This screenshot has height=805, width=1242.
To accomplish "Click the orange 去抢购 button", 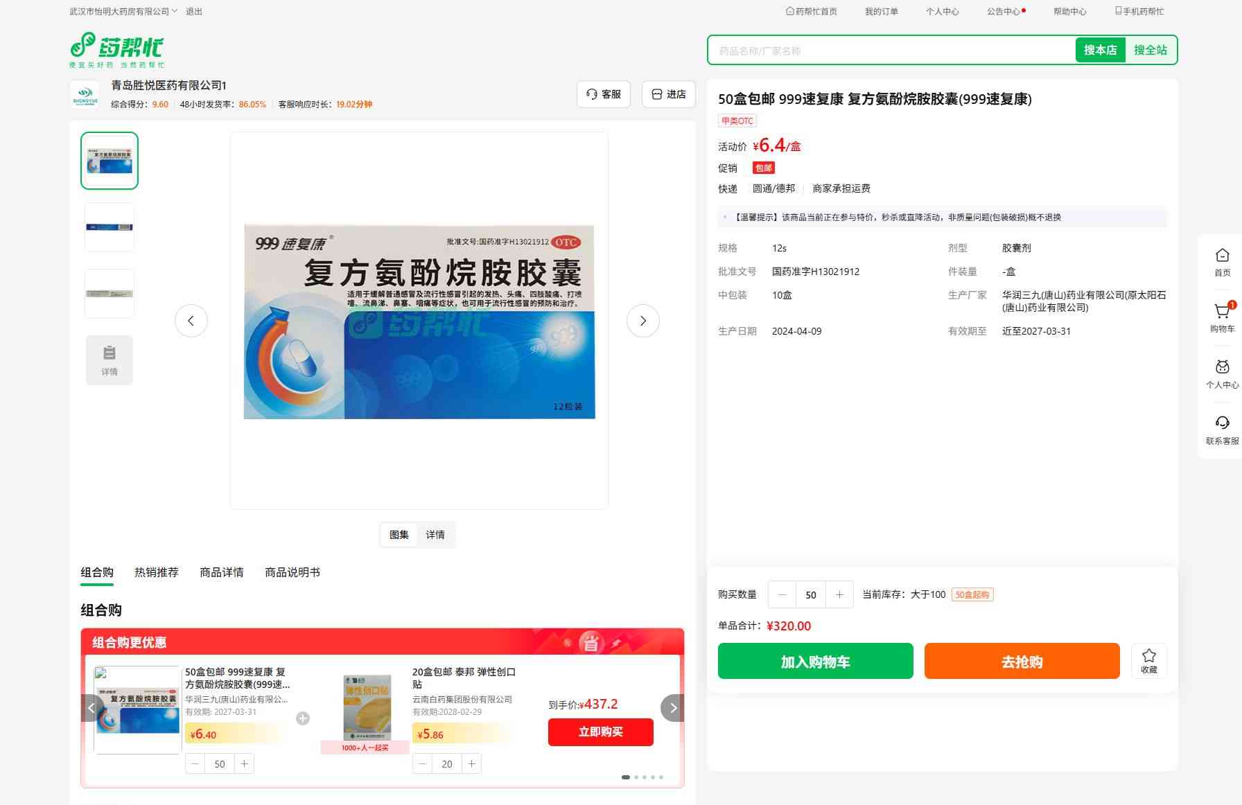I will pos(1022,662).
